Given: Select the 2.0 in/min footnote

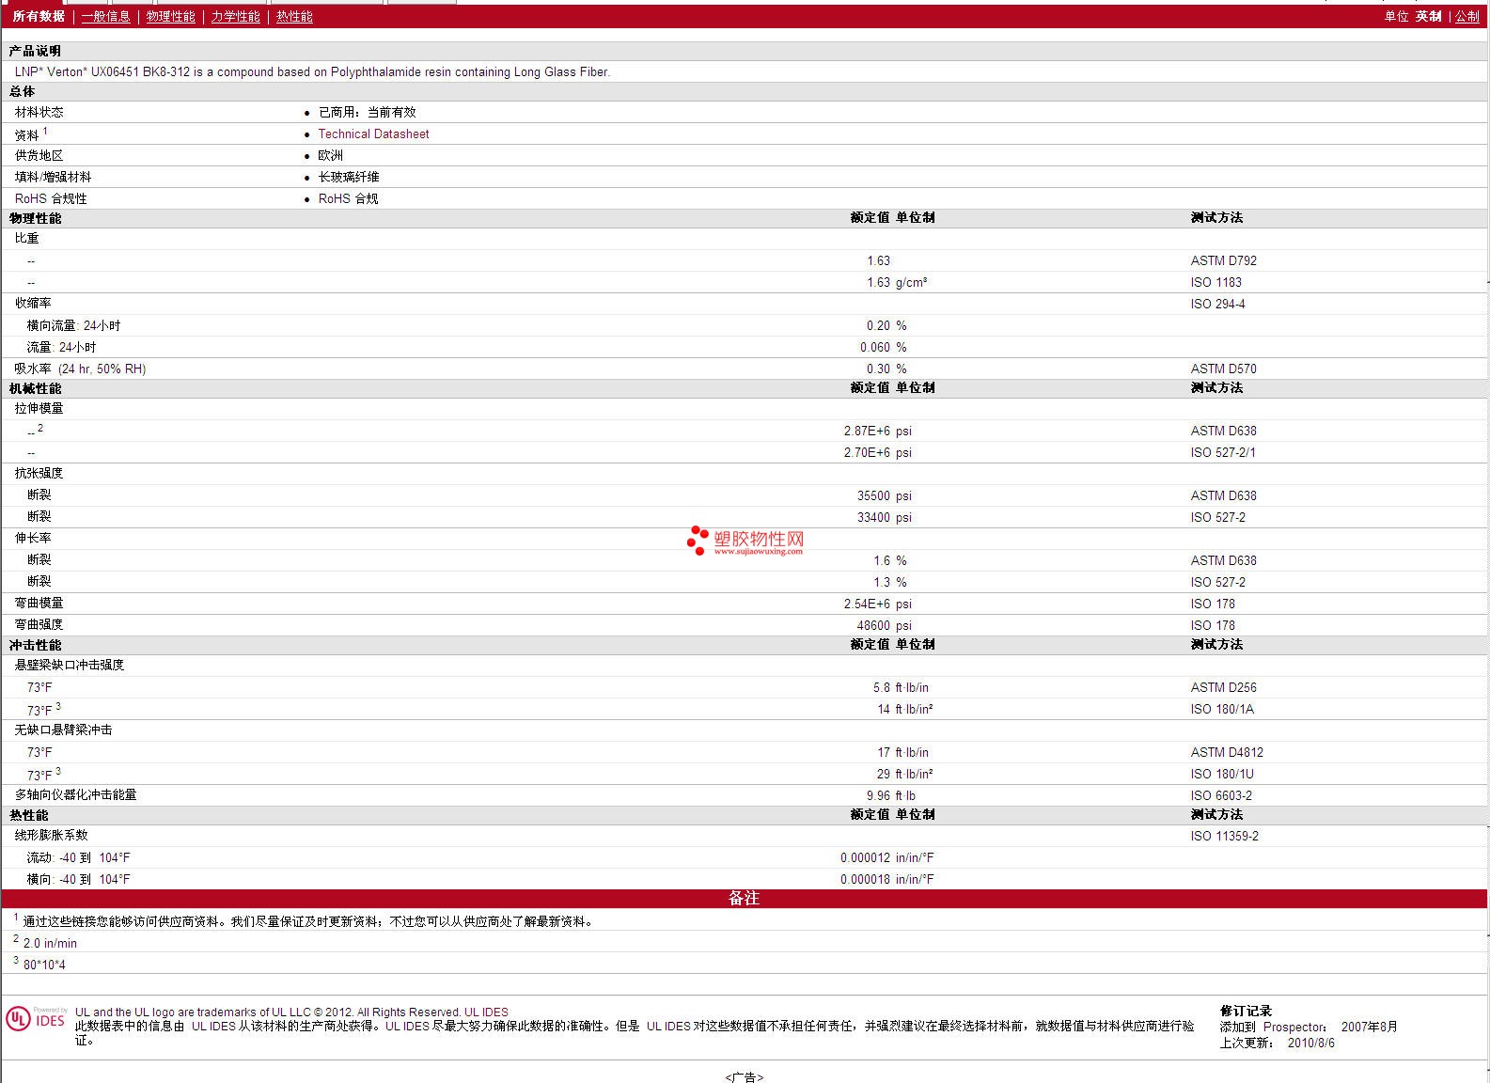Looking at the screenshot, I should pyautogui.click(x=50, y=943).
